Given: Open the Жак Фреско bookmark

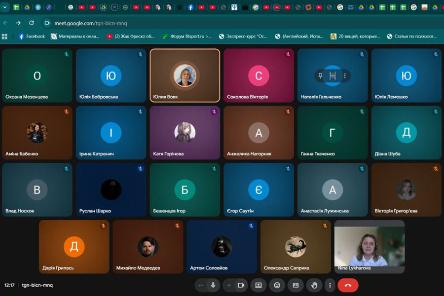Looking at the screenshot, I should [x=131, y=36].
